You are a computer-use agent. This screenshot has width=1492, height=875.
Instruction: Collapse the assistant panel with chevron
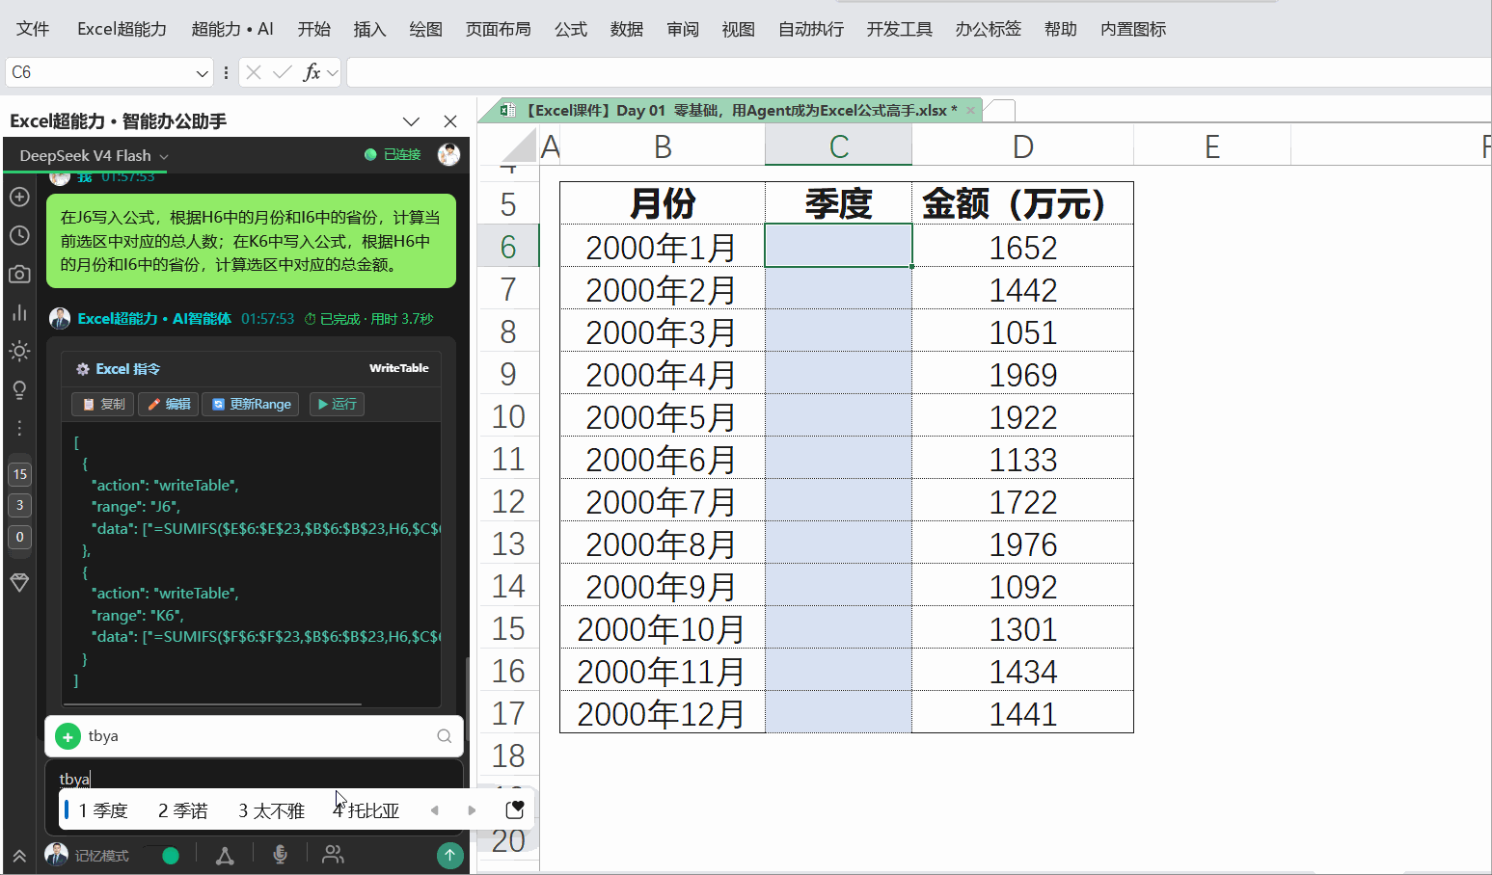pyautogui.click(x=412, y=121)
